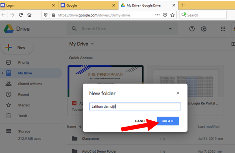This screenshot has width=235, height=153.
Task: Go to the browser Home page icon
Action: [x=29, y=15]
